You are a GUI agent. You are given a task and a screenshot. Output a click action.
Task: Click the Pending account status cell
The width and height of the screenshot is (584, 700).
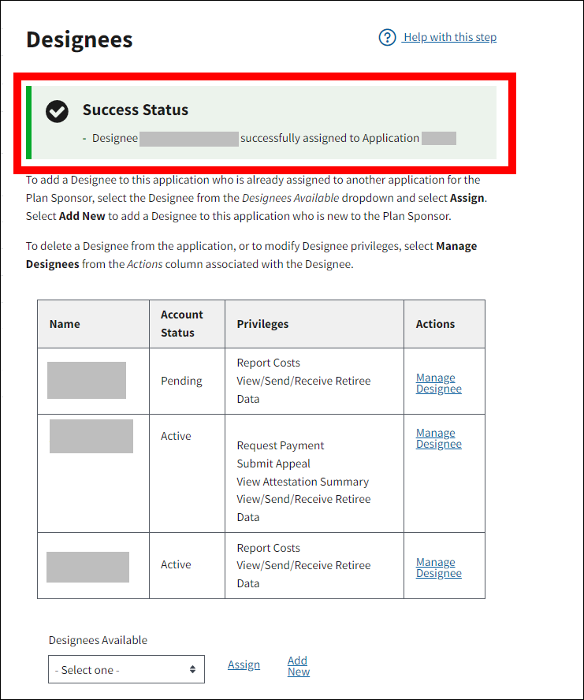tap(181, 381)
